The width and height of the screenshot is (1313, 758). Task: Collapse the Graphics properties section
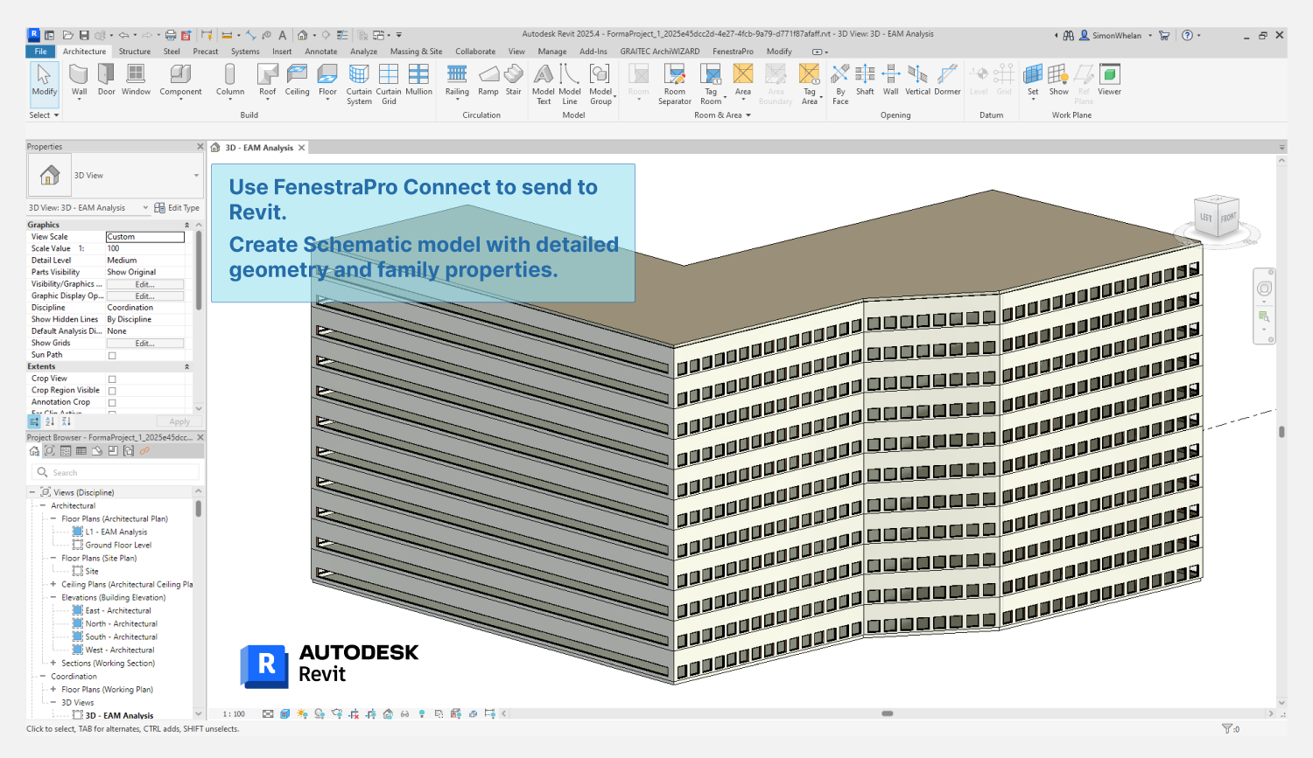coord(186,225)
